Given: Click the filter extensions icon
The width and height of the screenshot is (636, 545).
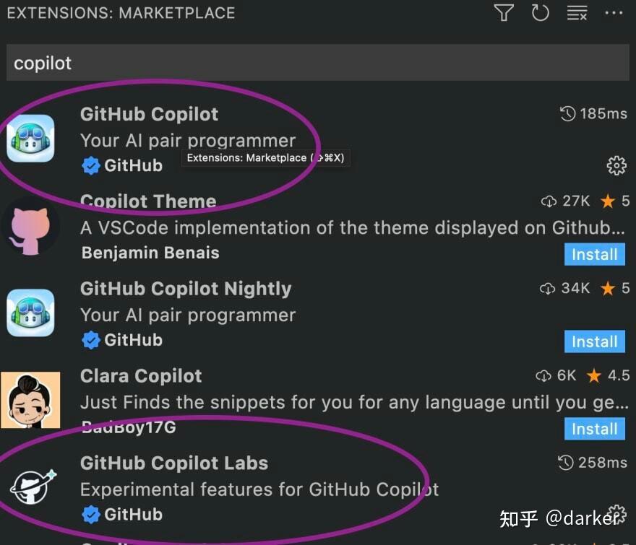Looking at the screenshot, I should coord(504,12).
